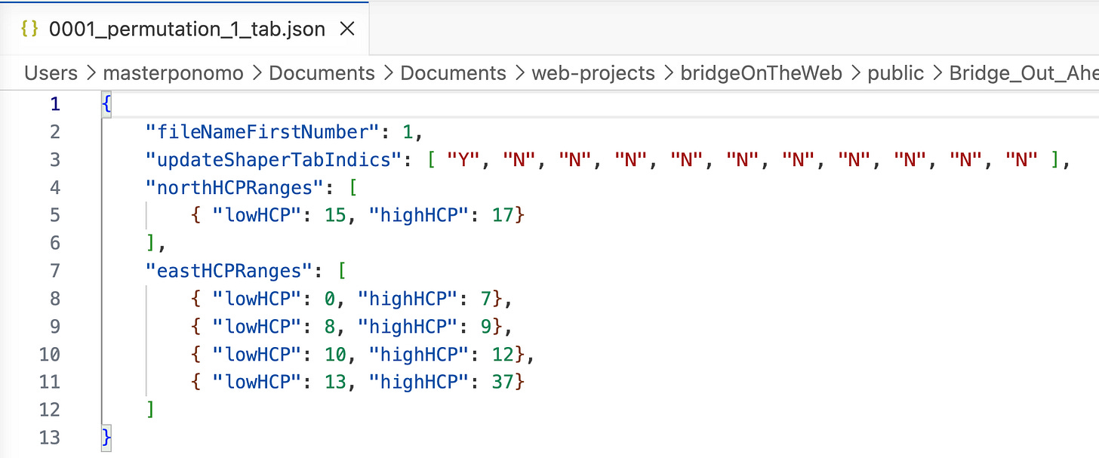Open the masterponomo breadcrumb segment

tap(174, 73)
